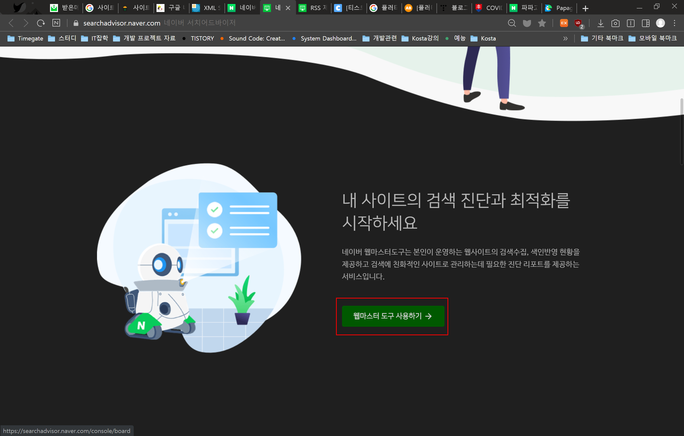Click the 웹마스터 도구 사용하기 button
Image resolution: width=684 pixels, height=436 pixels.
point(393,316)
